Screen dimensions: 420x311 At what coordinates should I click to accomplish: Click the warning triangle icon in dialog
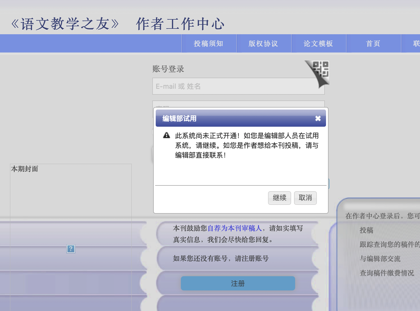click(x=167, y=136)
